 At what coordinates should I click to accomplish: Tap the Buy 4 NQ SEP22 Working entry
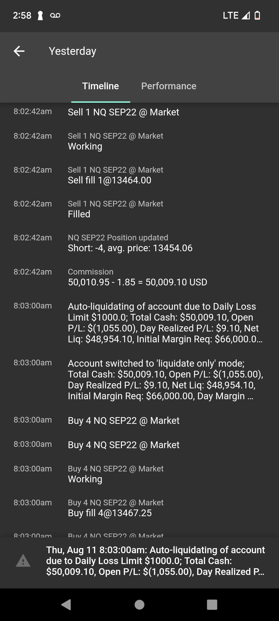tap(139, 474)
